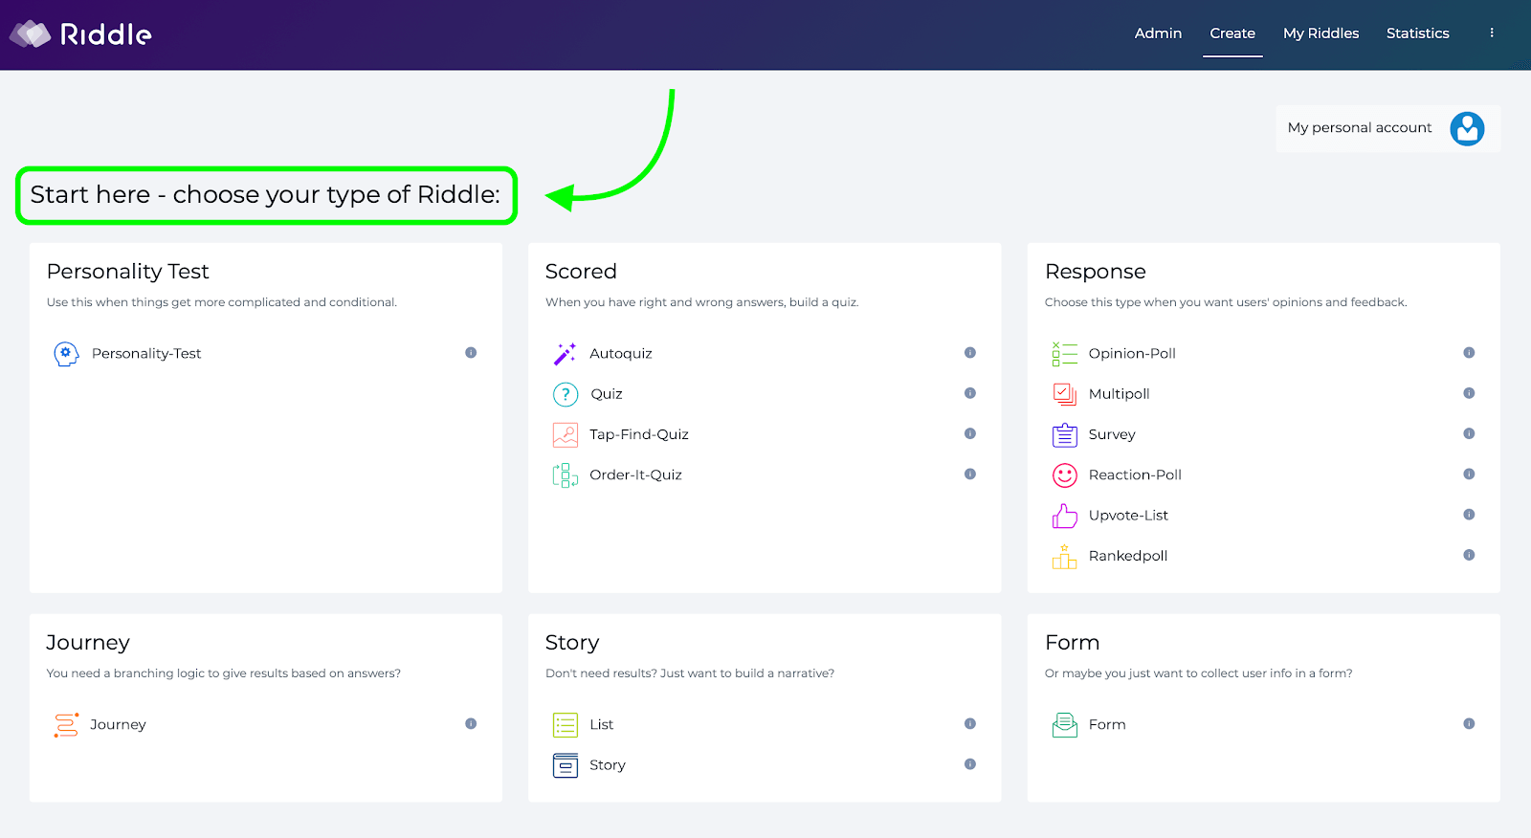Show info for Order-It-Quiz
Image resolution: width=1531 pixels, height=838 pixels.
[x=970, y=474]
